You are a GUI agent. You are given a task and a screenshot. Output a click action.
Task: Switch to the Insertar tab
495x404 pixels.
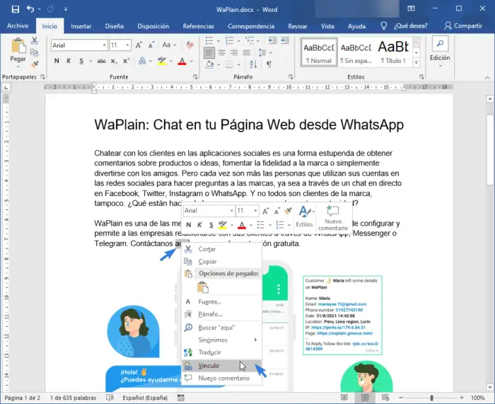(81, 26)
